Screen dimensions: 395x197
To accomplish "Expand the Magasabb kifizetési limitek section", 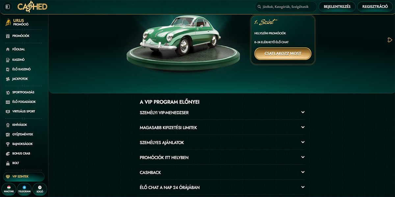I will click(222, 127).
